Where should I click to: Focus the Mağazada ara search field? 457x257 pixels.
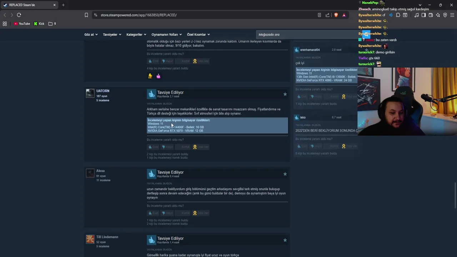(309, 35)
